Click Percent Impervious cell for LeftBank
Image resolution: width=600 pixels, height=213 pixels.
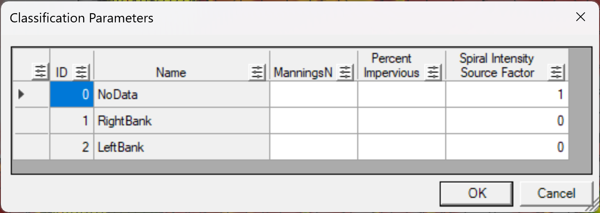402,147
